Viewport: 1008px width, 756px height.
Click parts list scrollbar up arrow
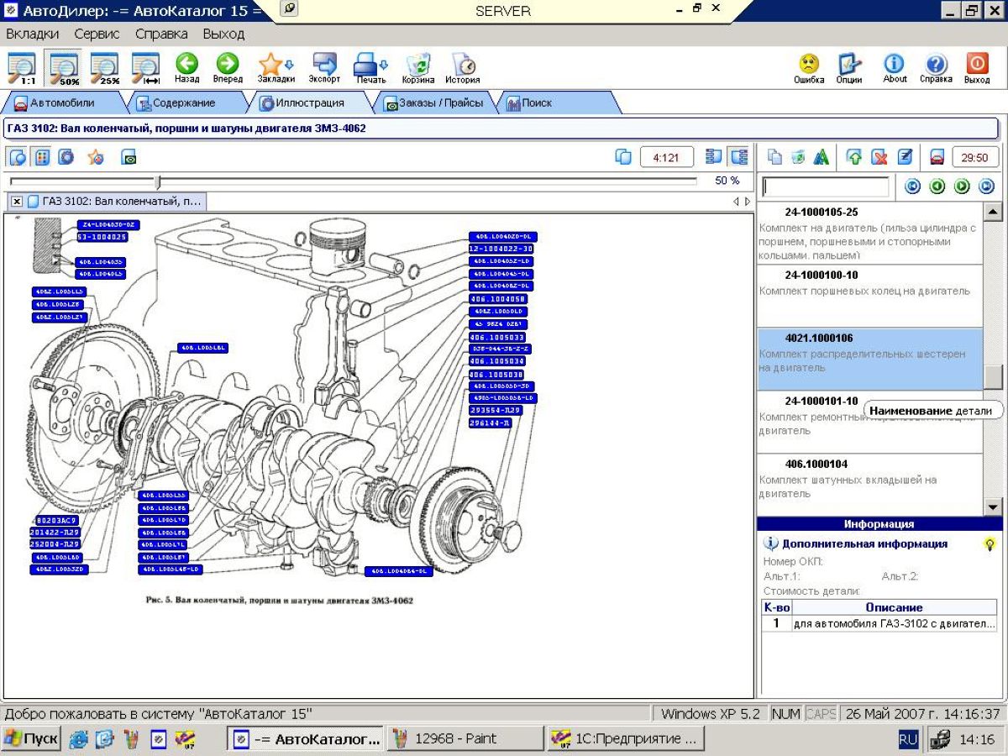tap(993, 213)
